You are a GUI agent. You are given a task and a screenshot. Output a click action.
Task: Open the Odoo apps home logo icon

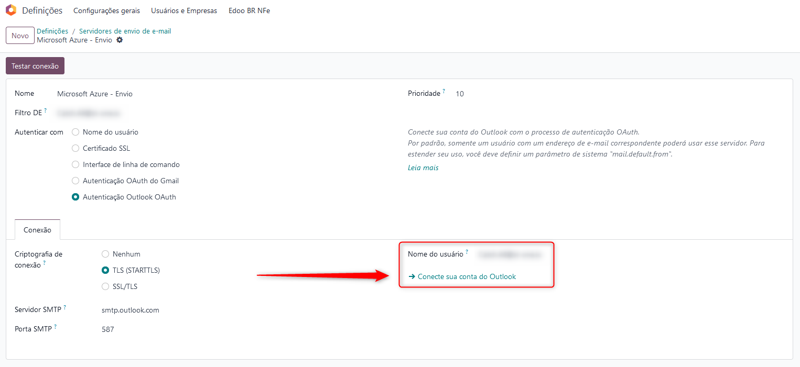(10, 10)
